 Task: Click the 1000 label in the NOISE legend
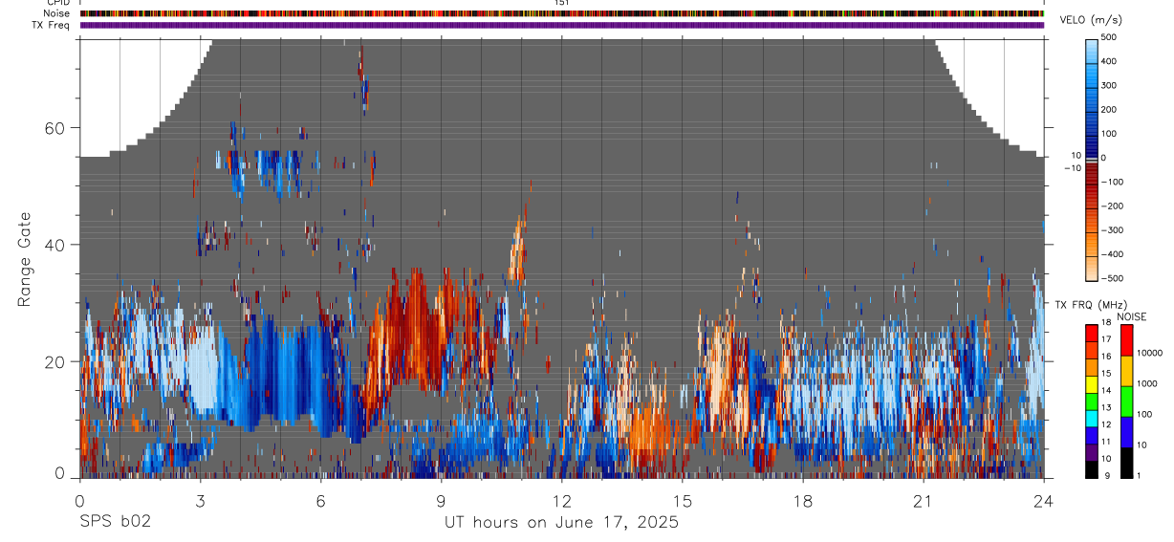pos(1147,383)
